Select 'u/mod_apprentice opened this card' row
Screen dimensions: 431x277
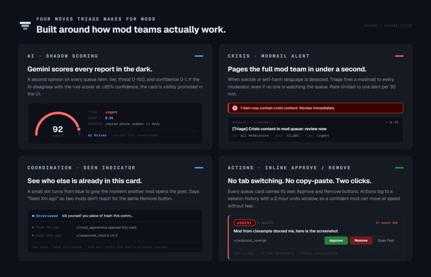pos(106,228)
